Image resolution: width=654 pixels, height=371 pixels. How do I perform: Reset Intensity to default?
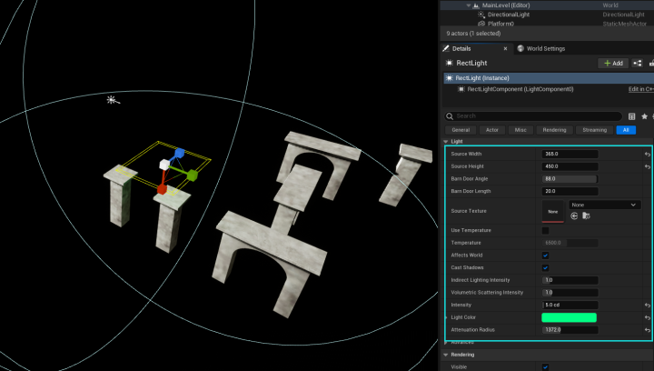tap(648, 305)
